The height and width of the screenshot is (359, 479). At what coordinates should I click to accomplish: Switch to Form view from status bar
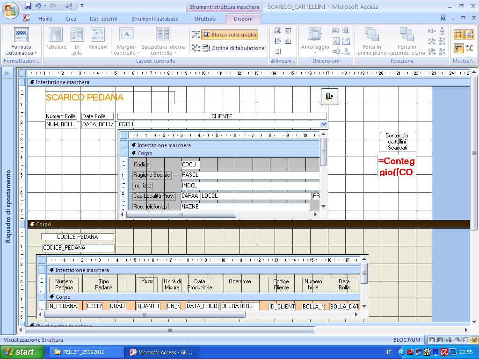tap(432, 340)
